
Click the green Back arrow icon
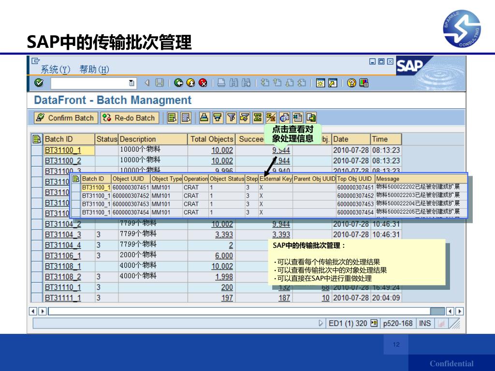pos(178,83)
